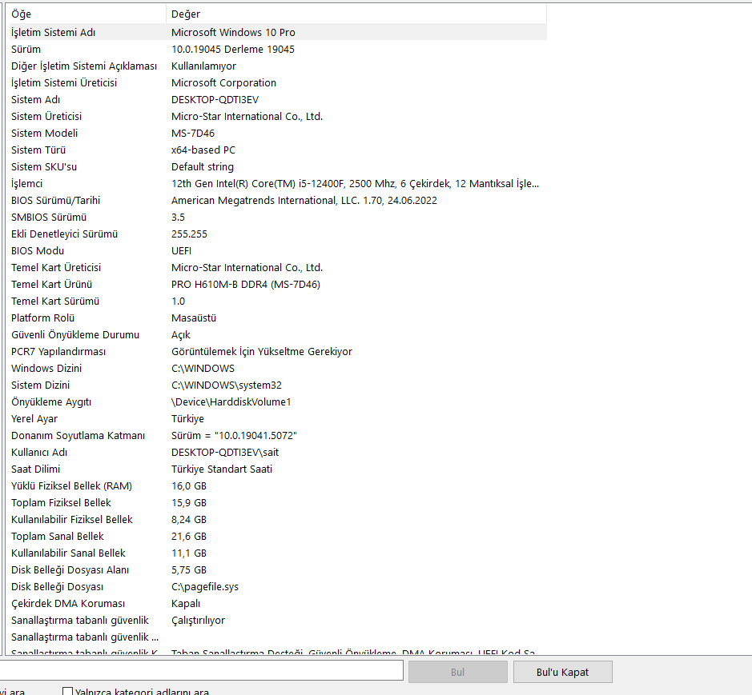Select the Güvenli Önyükleme Durumu row
Viewport: 752px width, 695px height.
click(278, 334)
